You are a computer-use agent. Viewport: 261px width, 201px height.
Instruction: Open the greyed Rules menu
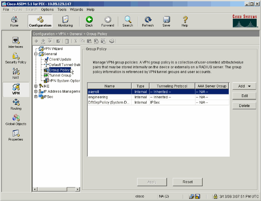pos(17,10)
